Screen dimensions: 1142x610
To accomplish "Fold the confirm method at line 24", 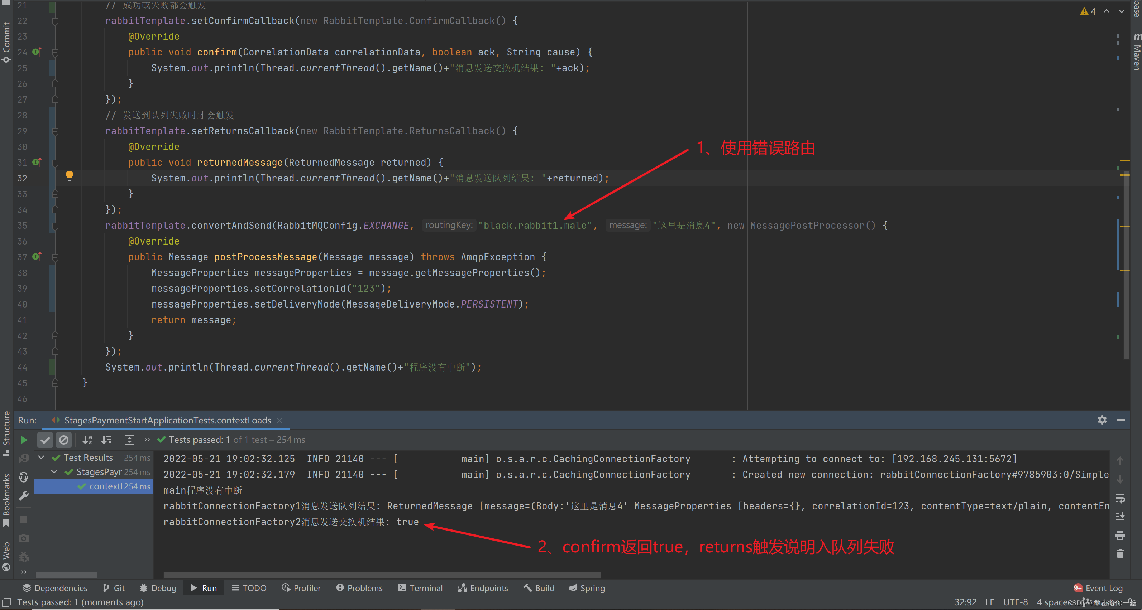I will point(55,52).
